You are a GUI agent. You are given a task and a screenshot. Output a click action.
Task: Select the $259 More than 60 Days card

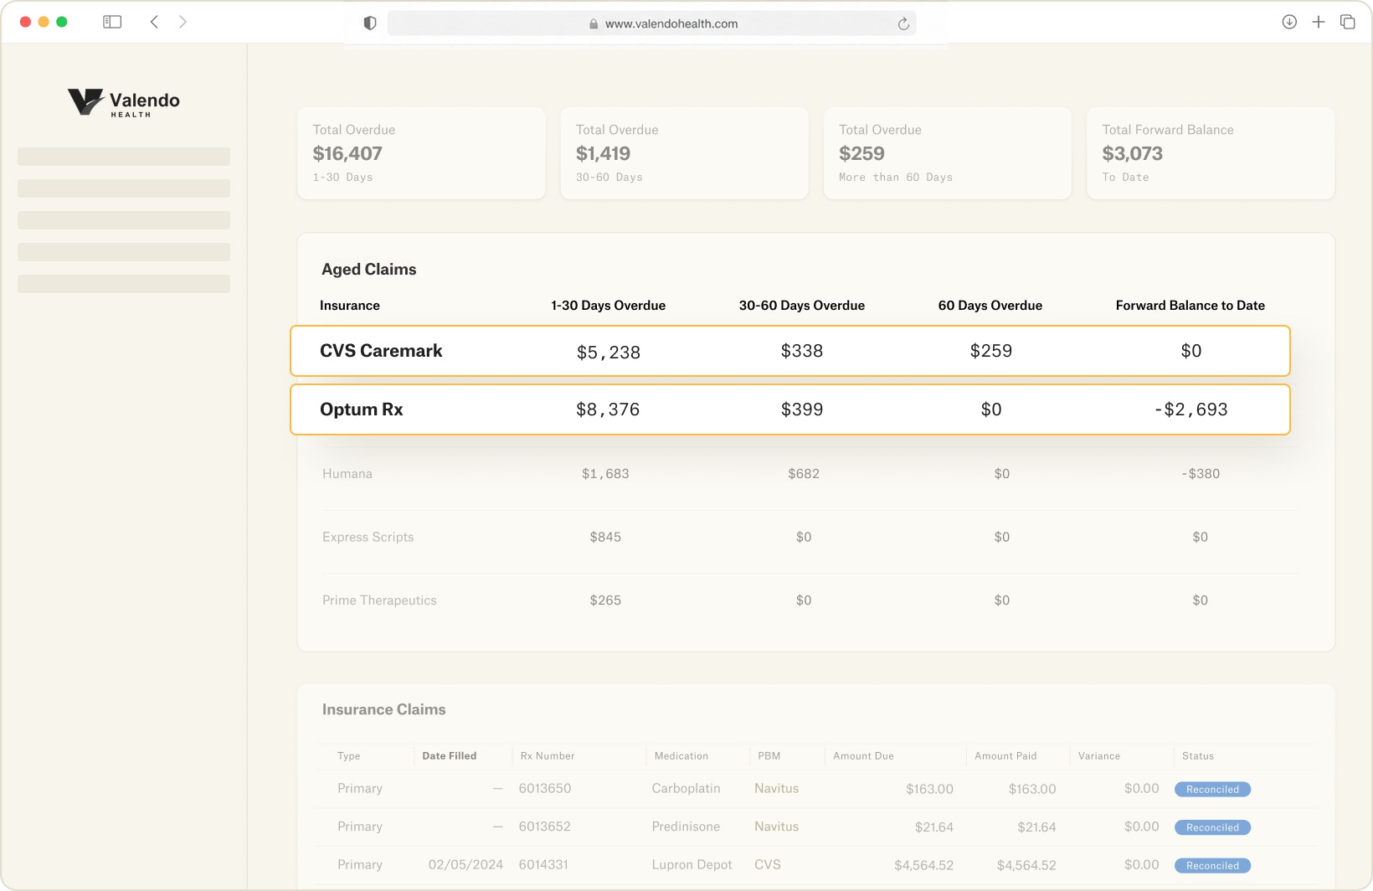pos(948,153)
